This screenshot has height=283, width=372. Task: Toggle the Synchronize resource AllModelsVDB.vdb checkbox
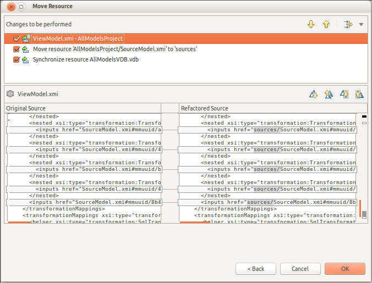17,59
